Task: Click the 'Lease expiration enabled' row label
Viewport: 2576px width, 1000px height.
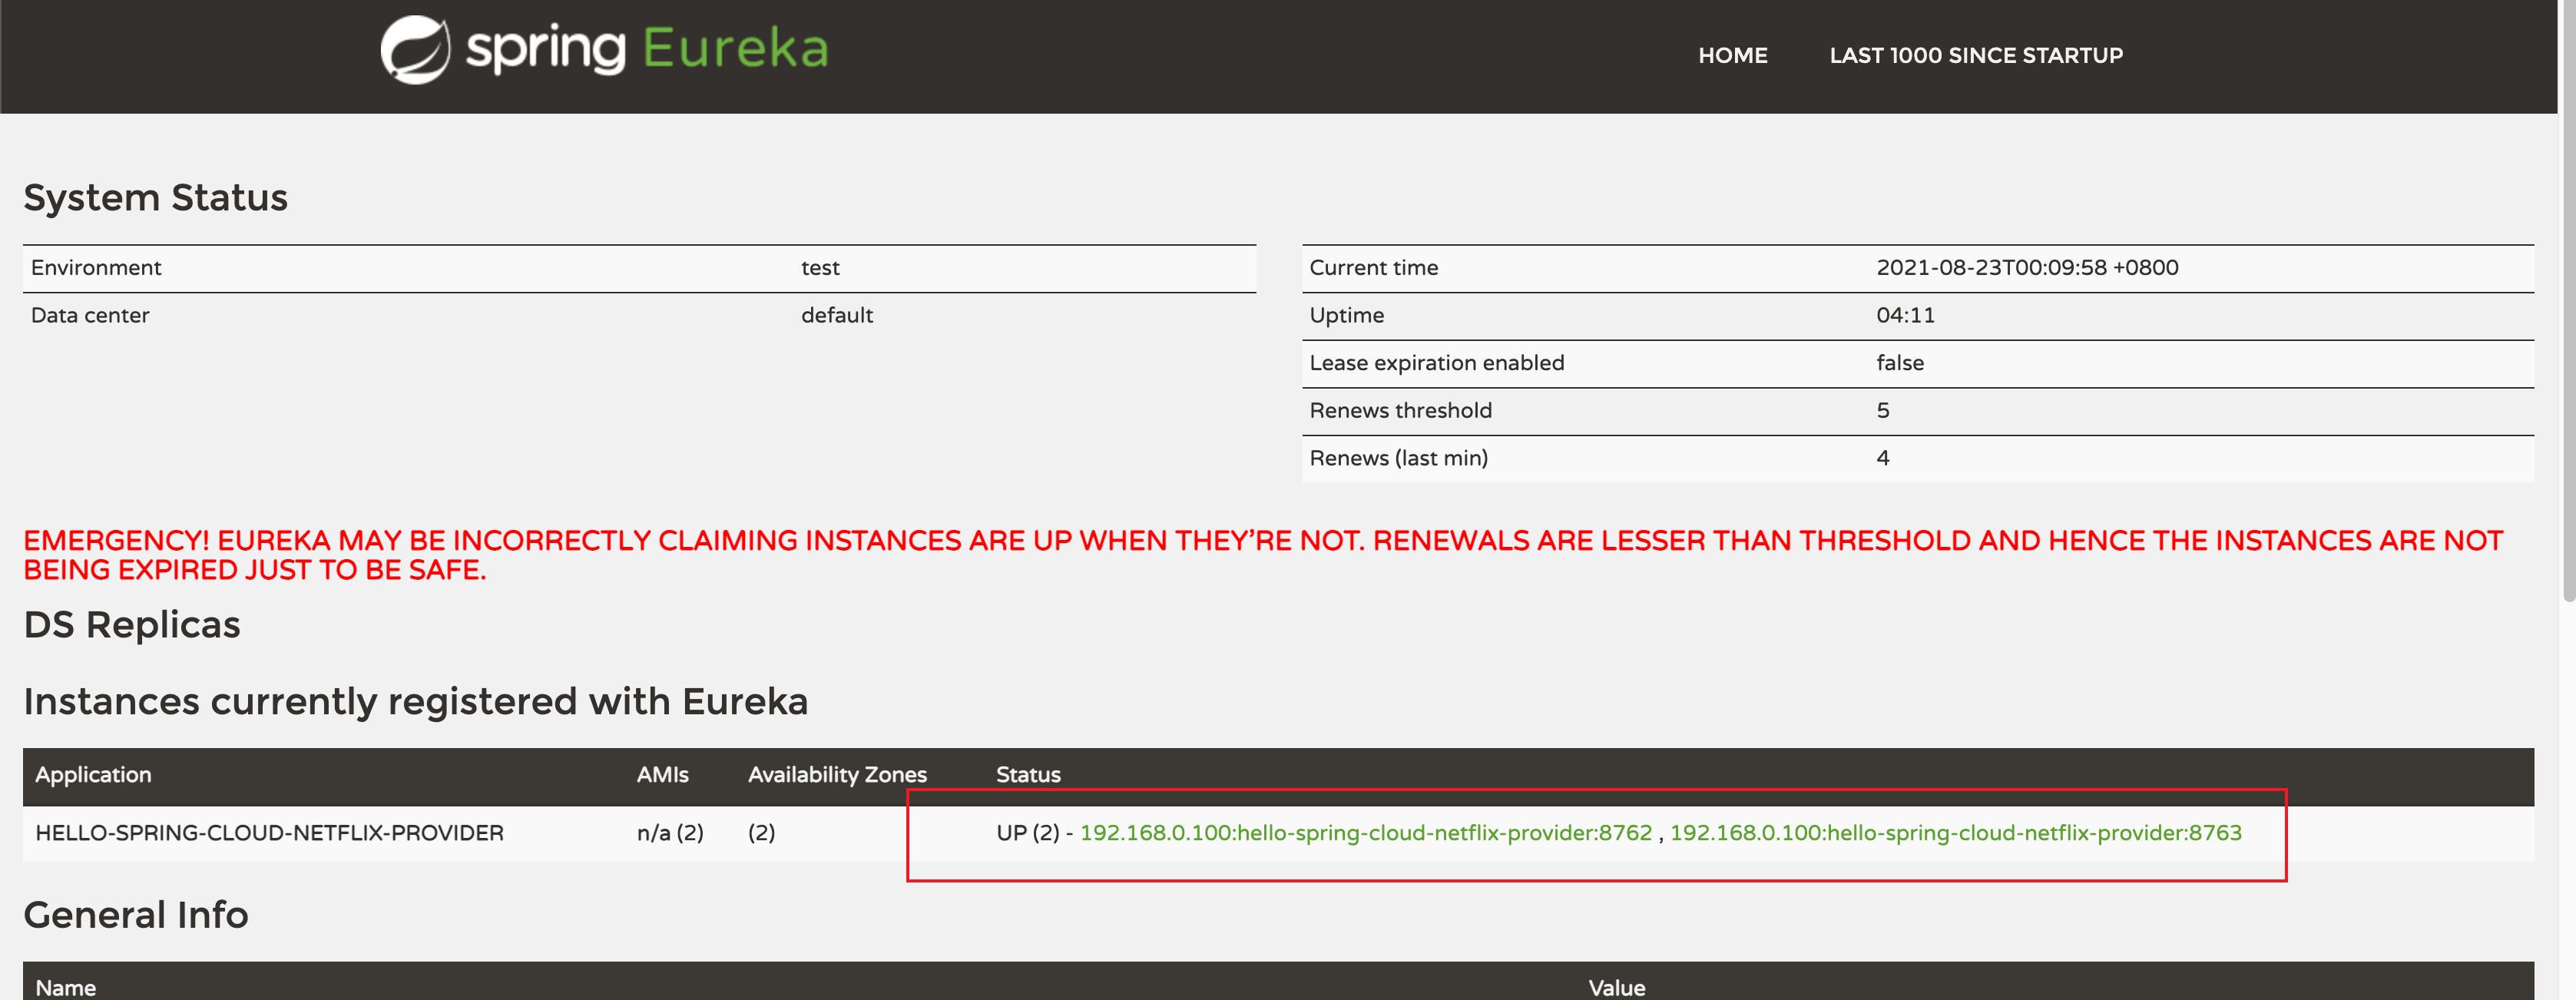Action: tap(1436, 363)
